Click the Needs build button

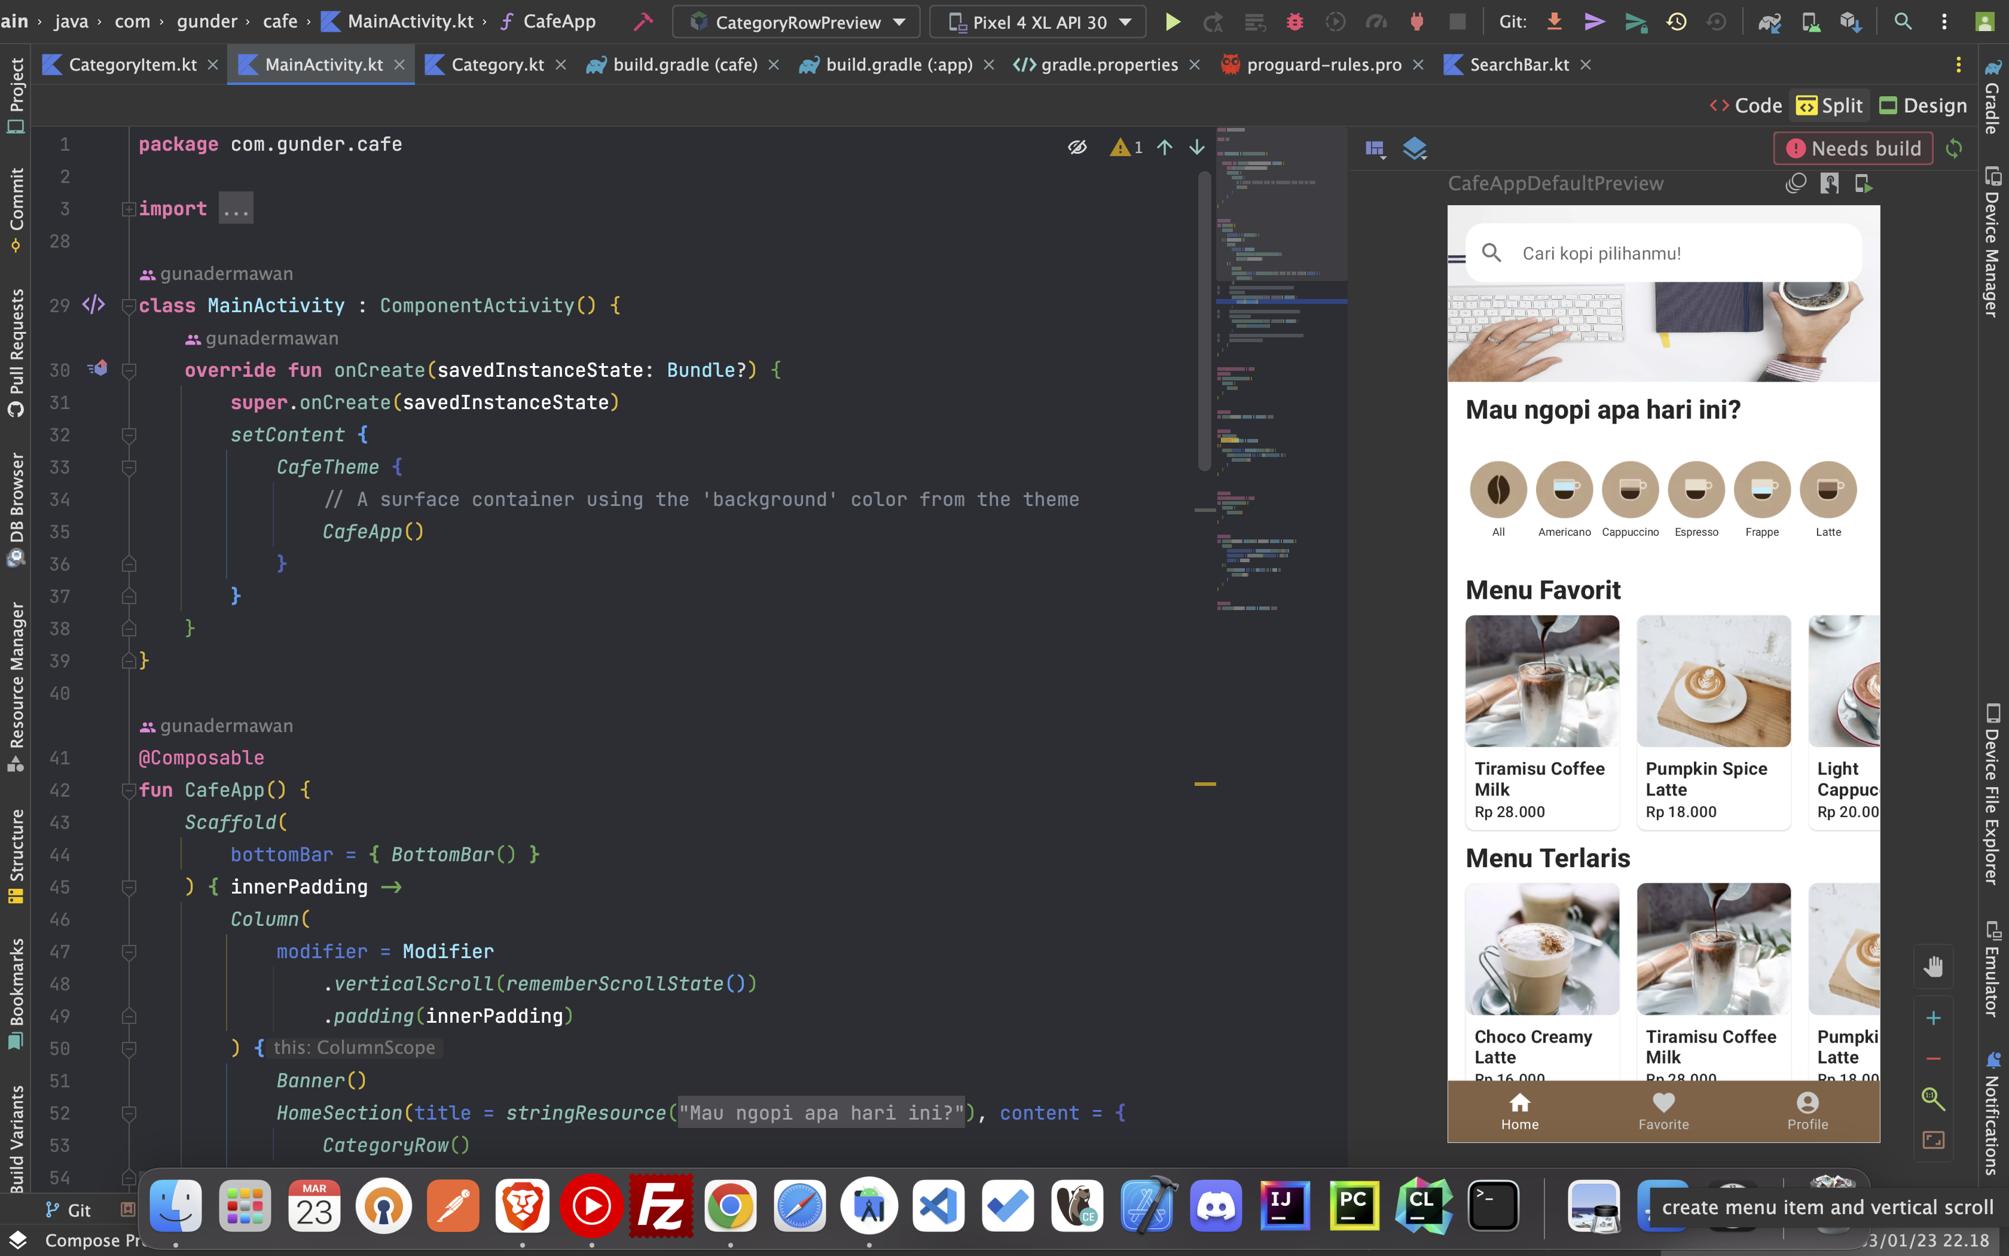[x=1854, y=148]
